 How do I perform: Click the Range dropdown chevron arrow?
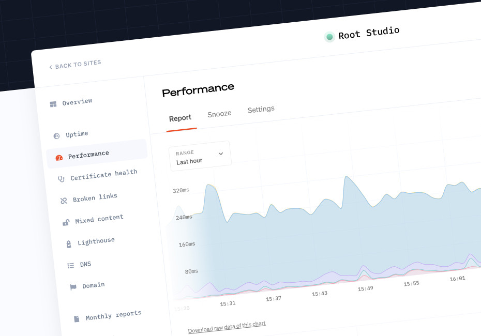(221, 154)
